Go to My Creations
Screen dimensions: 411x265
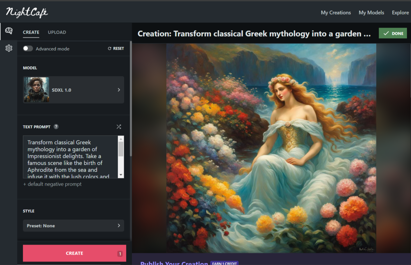336,12
